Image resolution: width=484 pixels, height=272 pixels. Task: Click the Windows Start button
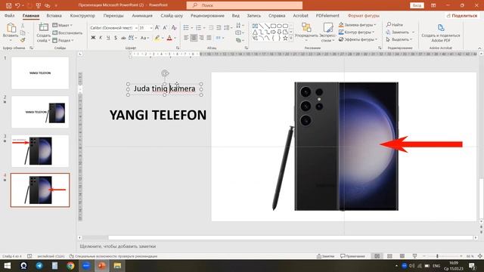(7, 265)
